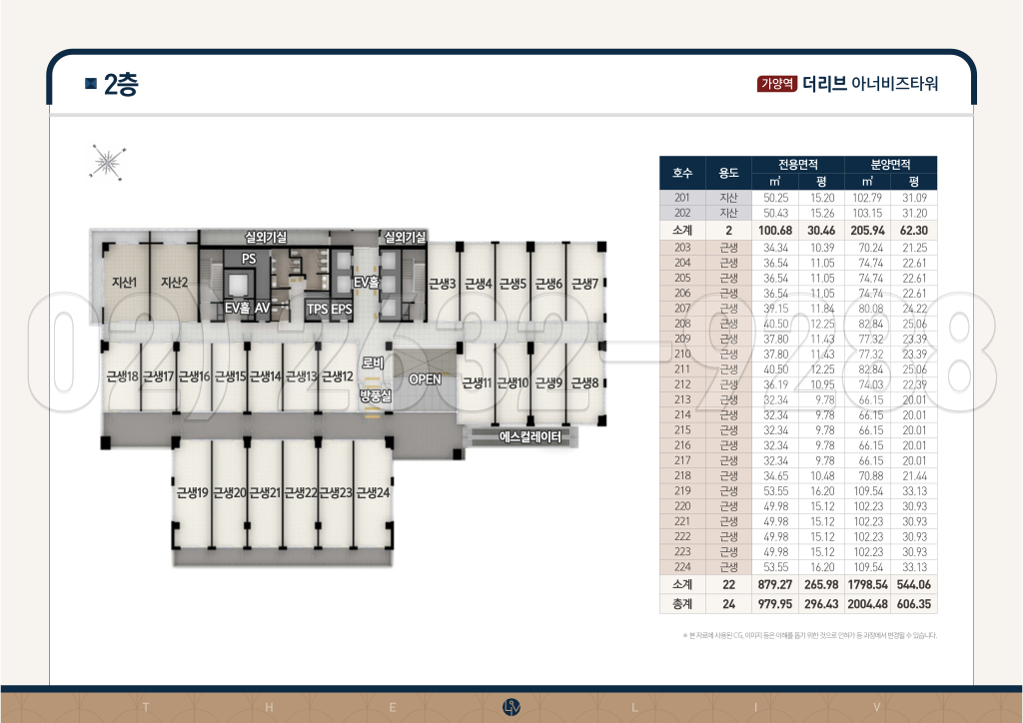Click value 21.44 in row 218
This screenshot has height=723, width=1023.
[x=915, y=476]
